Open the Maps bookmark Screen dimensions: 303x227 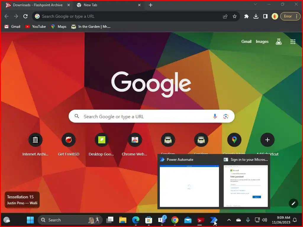pyautogui.click(x=59, y=27)
